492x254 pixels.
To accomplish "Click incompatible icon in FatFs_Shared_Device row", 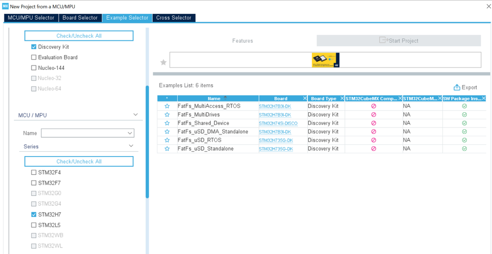I will point(373,123).
